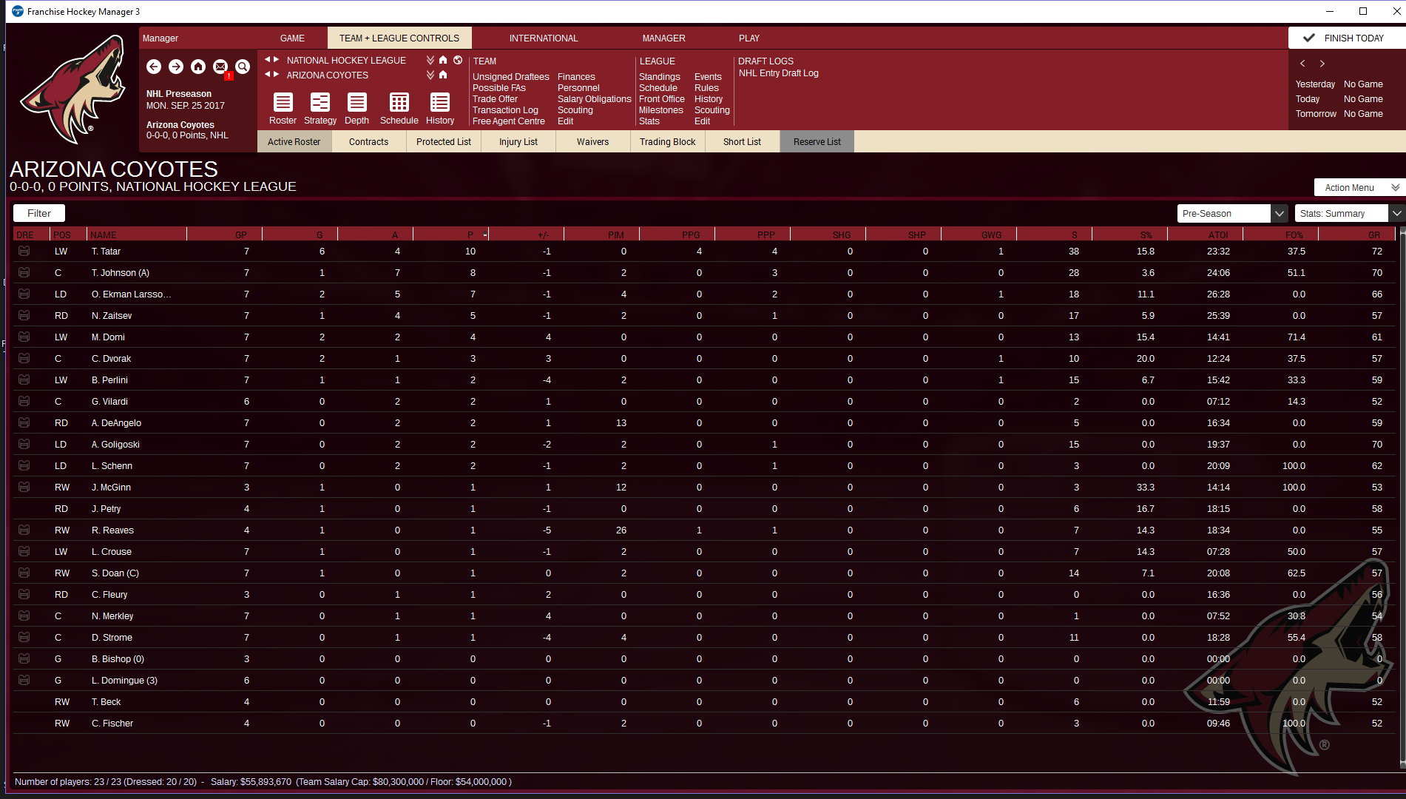Open the Action Menu dropdown

pyautogui.click(x=1359, y=187)
